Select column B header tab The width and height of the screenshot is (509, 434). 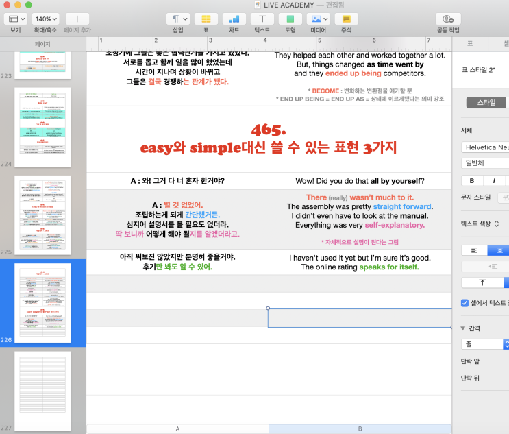tap(360, 429)
